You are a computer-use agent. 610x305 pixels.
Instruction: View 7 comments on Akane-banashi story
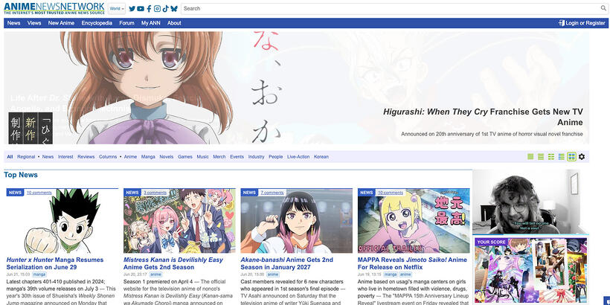pos(272,193)
